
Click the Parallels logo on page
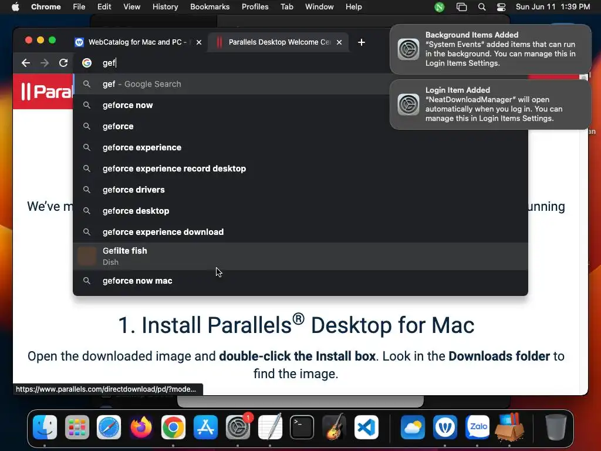46,92
